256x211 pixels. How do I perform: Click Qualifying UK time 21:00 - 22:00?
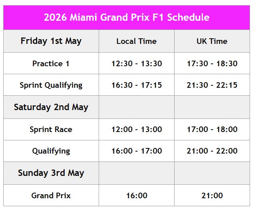point(212,151)
